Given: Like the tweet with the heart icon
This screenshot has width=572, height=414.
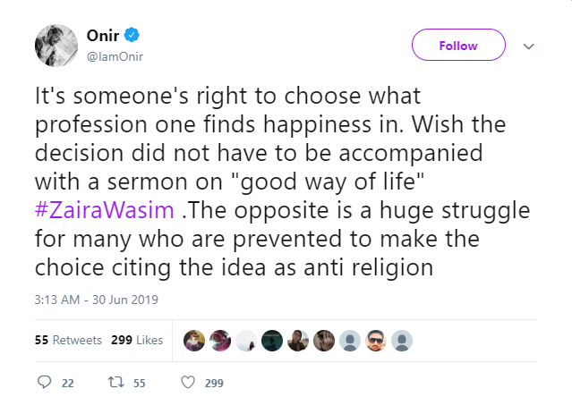Looking at the screenshot, I should 188,383.
